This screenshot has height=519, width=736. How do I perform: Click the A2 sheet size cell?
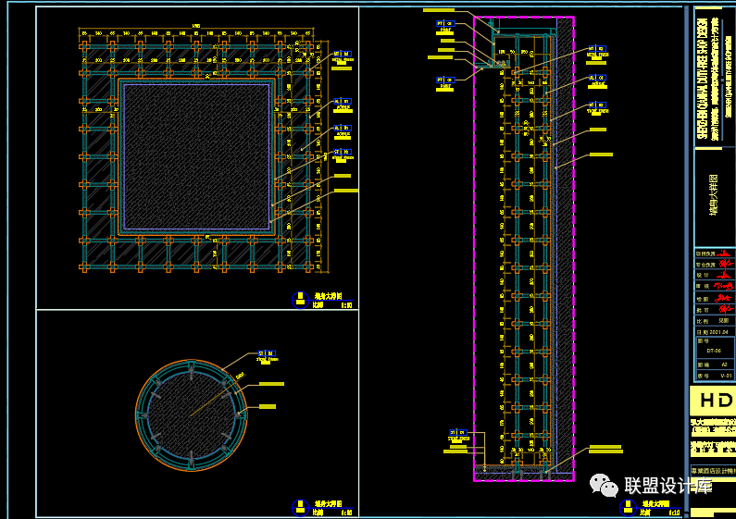point(724,365)
